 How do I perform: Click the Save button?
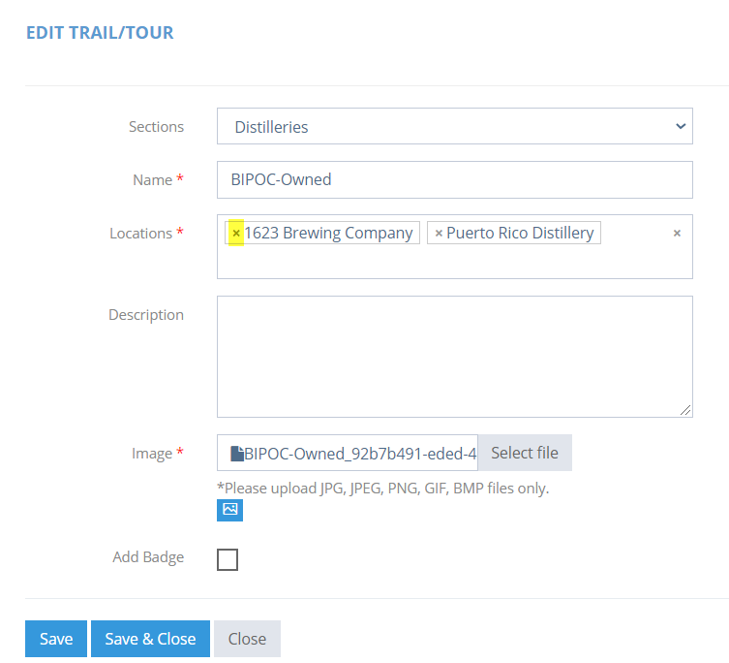coord(56,639)
